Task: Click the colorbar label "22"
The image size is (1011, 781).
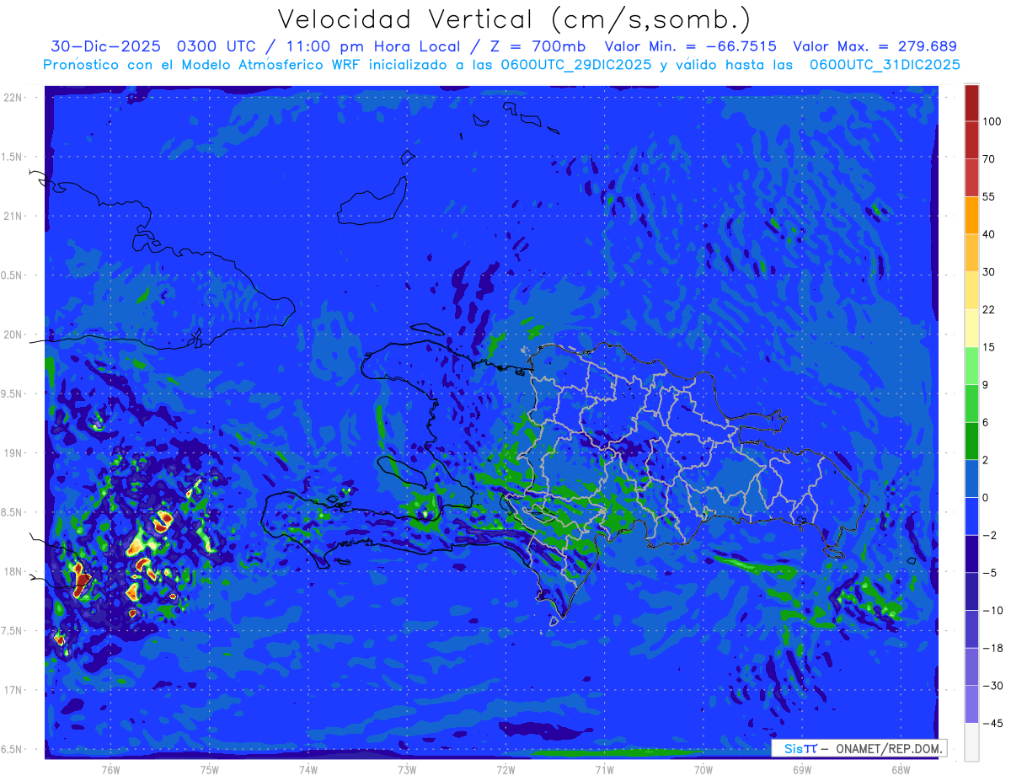Action: (x=989, y=309)
